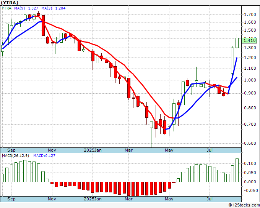
Task: Click the 0.100 MACD axis label
Action: pos(250,163)
